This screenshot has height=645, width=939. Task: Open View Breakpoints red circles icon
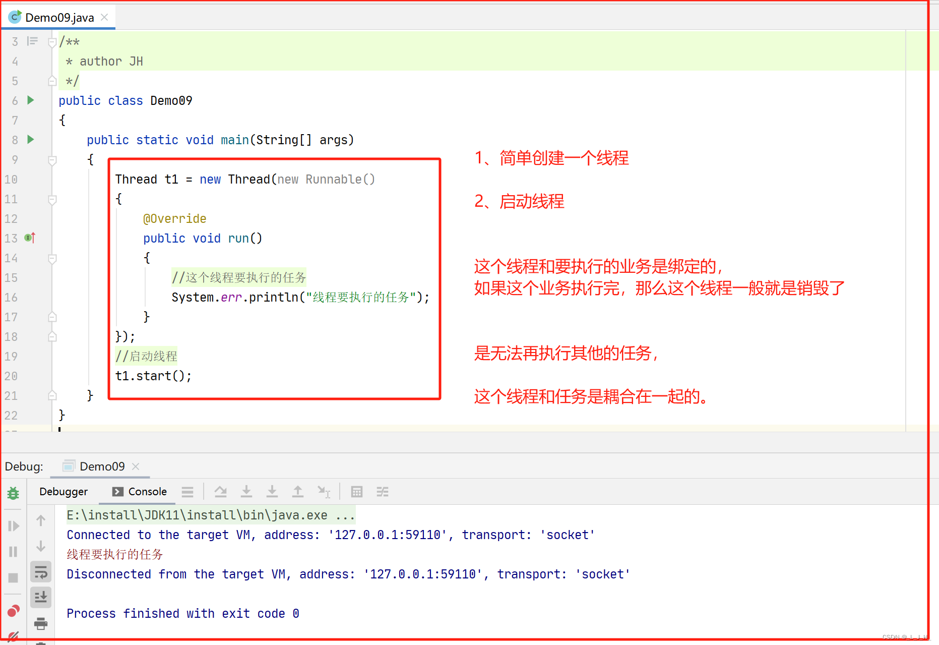(x=13, y=611)
